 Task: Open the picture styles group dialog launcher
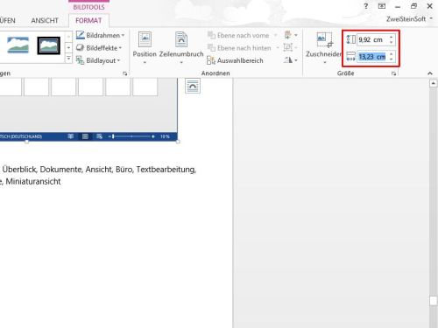coord(125,73)
